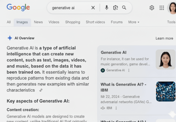Open the account profile picture
This screenshot has height=122, width=176.
point(172,8)
